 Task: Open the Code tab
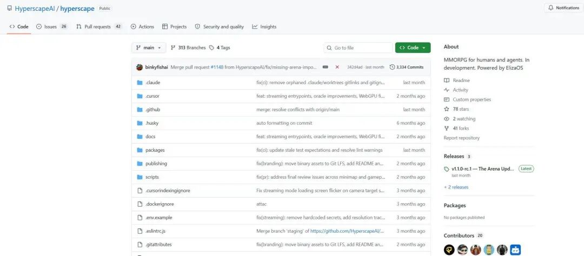(x=19, y=27)
